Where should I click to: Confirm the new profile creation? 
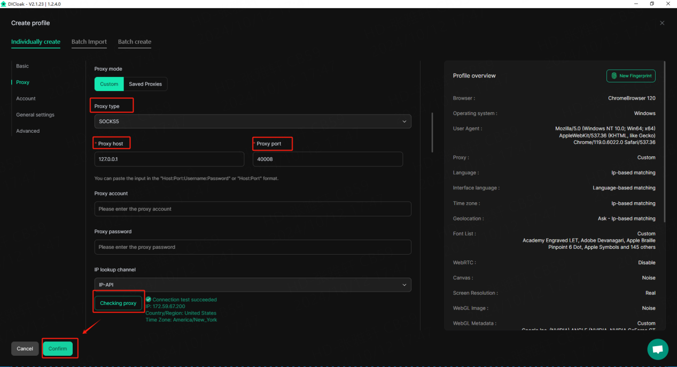point(59,348)
